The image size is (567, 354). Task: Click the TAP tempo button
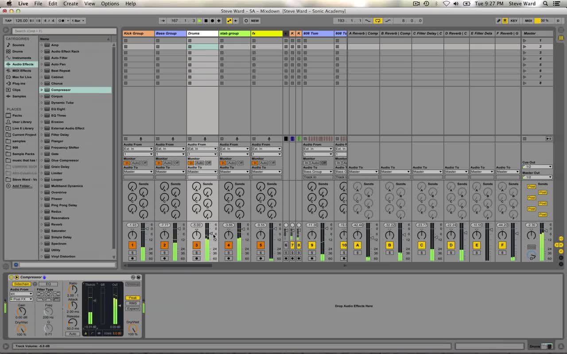point(8,20)
